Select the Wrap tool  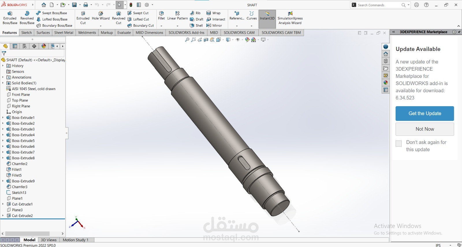pyautogui.click(x=213, y=13)
